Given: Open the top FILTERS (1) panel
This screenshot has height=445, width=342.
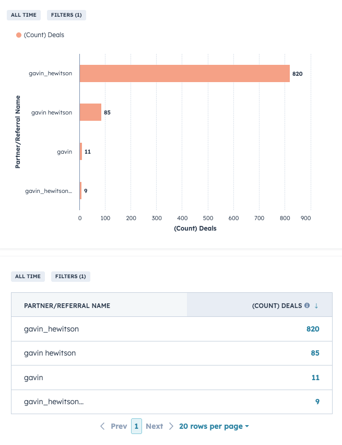Looking at the screenshot, I should point(66,15).
